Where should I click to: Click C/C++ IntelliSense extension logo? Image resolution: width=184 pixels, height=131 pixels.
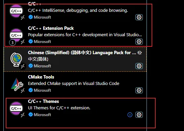(16, 11)
